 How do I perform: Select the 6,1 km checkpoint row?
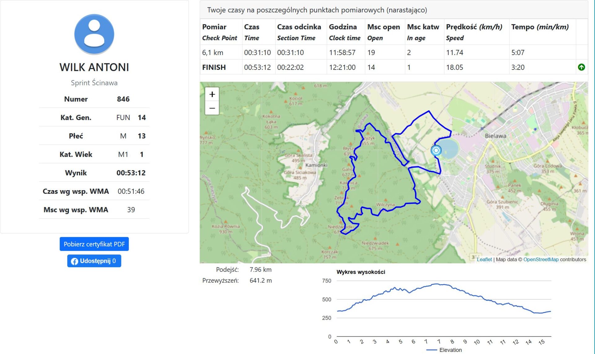click(213, 53)
